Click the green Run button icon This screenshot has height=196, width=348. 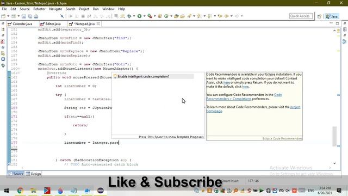(139, 16)
